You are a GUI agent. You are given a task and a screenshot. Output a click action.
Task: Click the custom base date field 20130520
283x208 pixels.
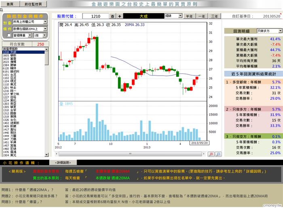[271, 16]
